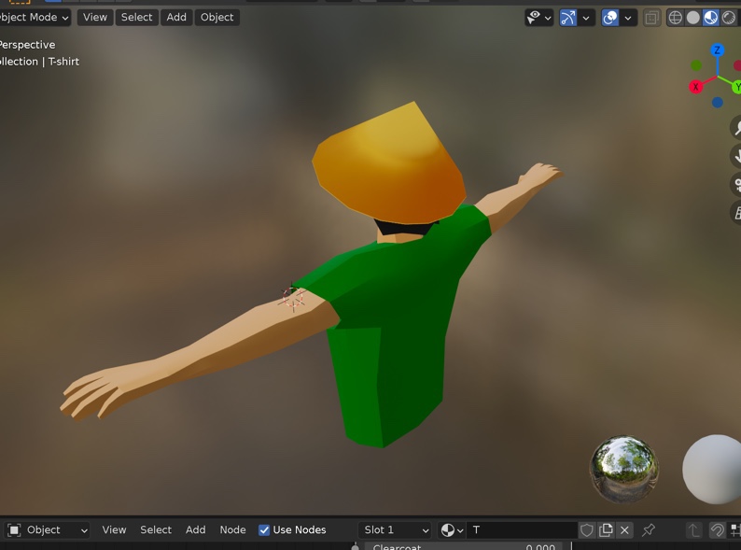Pin the node editor with pin icon
741x550 pixels.
[649, 530]
